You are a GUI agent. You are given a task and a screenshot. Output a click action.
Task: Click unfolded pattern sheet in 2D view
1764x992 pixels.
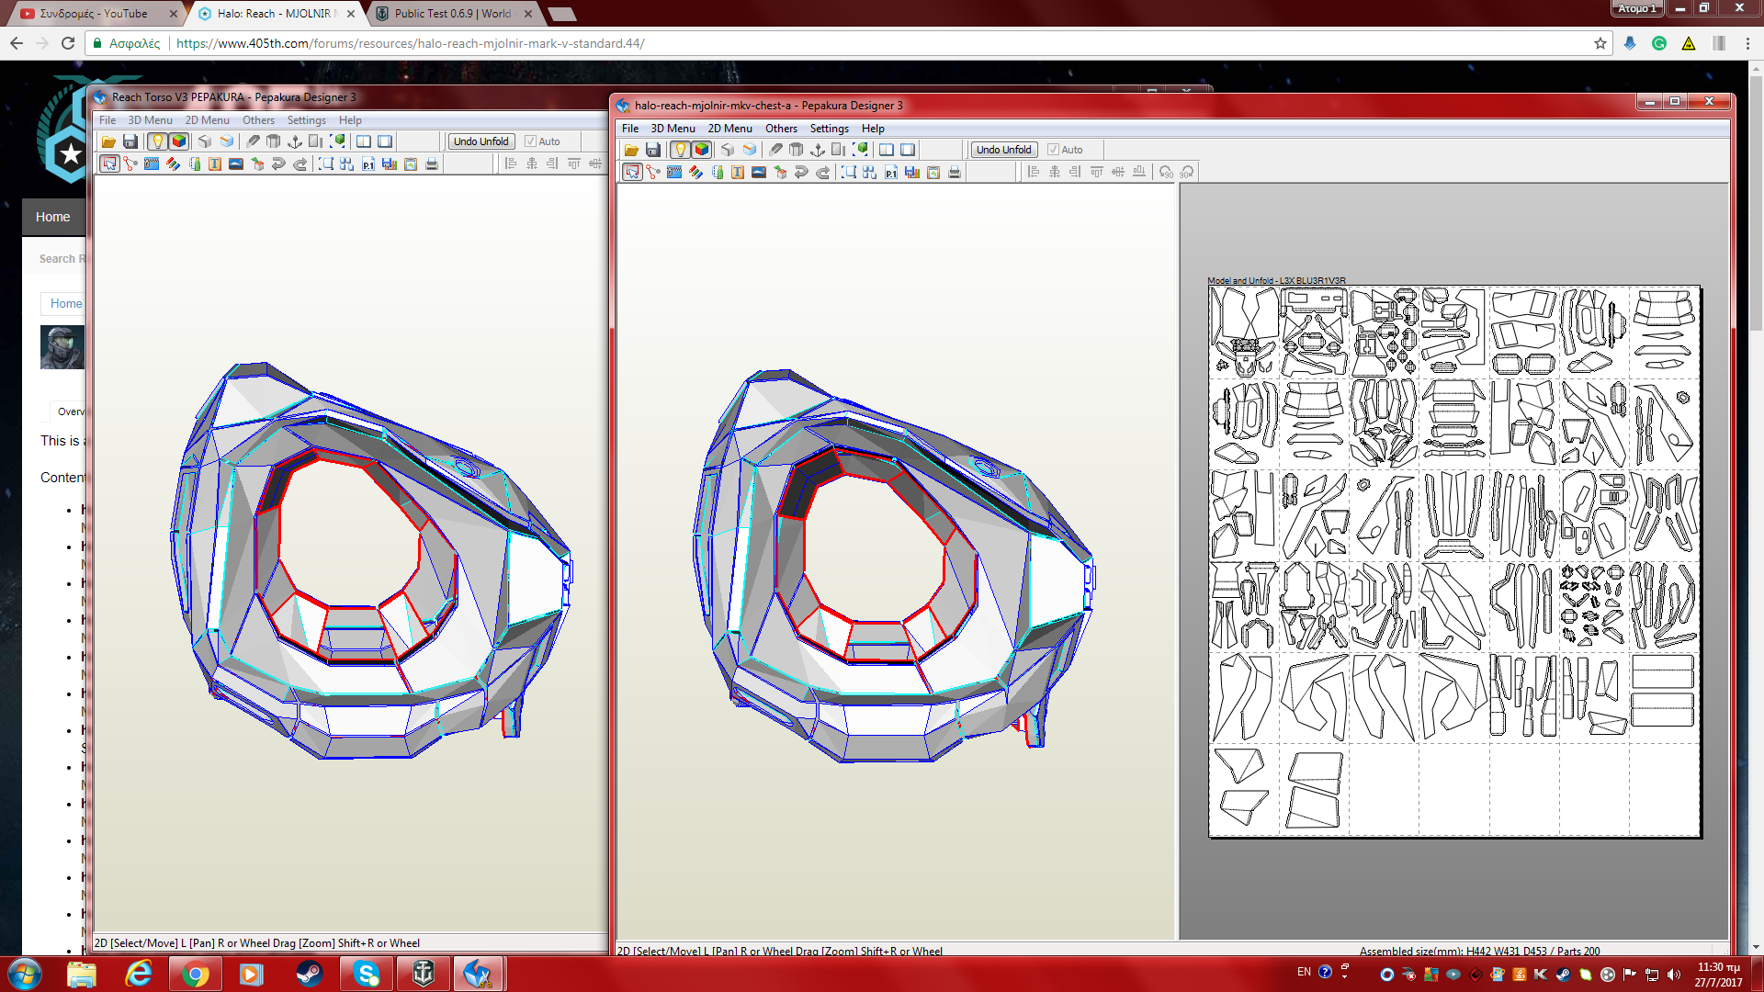[x=1454, y=561]
